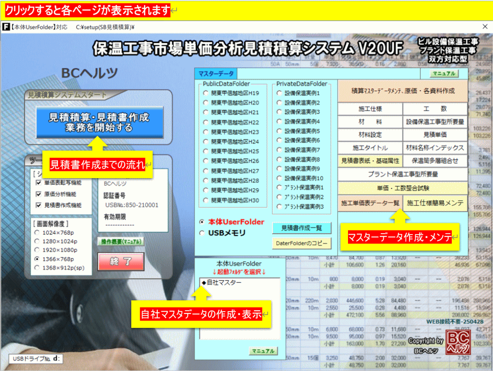Image resolution: width=493 pixels, height=371 pixels.
Task: Select the 関東甲信越地区H21 option
Action: [205, 112]
